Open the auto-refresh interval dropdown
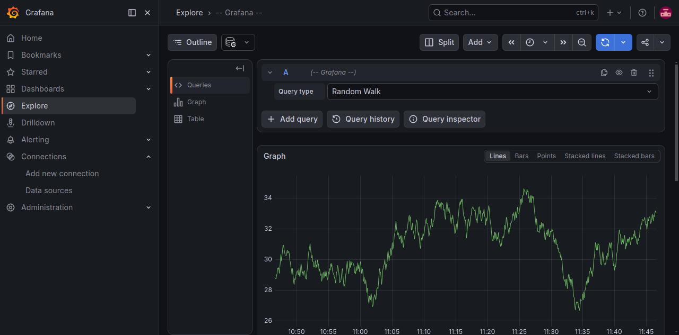 coord(624,42)
